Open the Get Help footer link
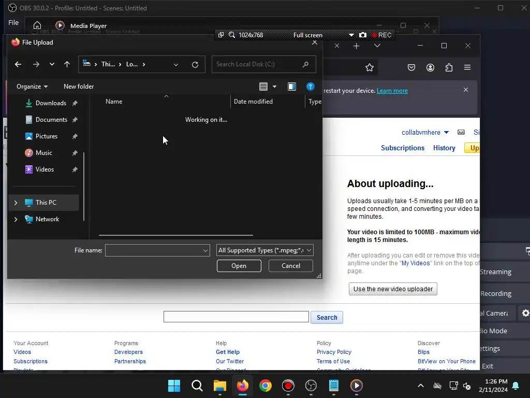 [x=228, y=352]
